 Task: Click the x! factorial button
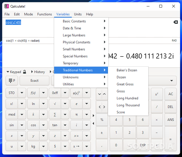(12, 104)
